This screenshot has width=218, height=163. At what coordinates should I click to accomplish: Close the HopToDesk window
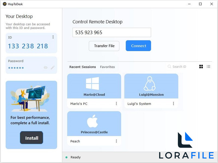coord(211,4)
